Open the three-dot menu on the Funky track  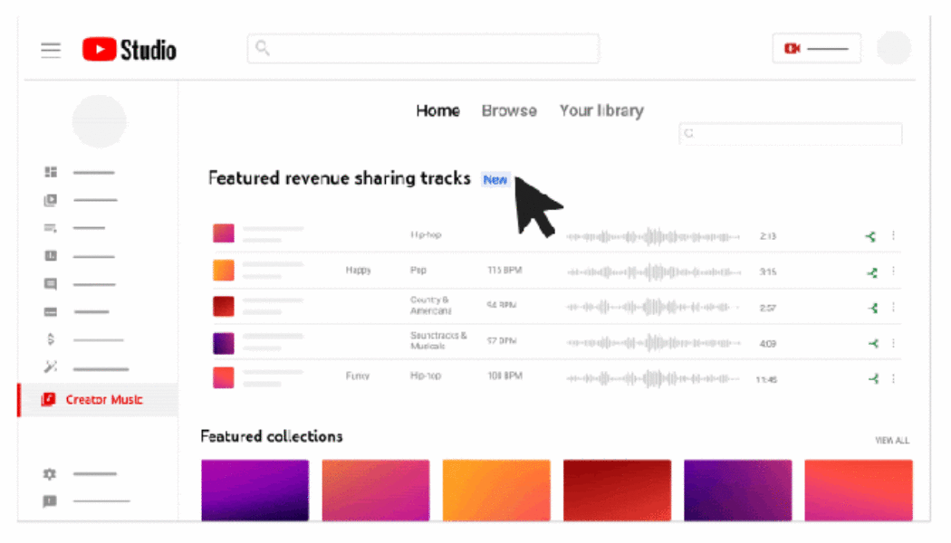(893, 377)
